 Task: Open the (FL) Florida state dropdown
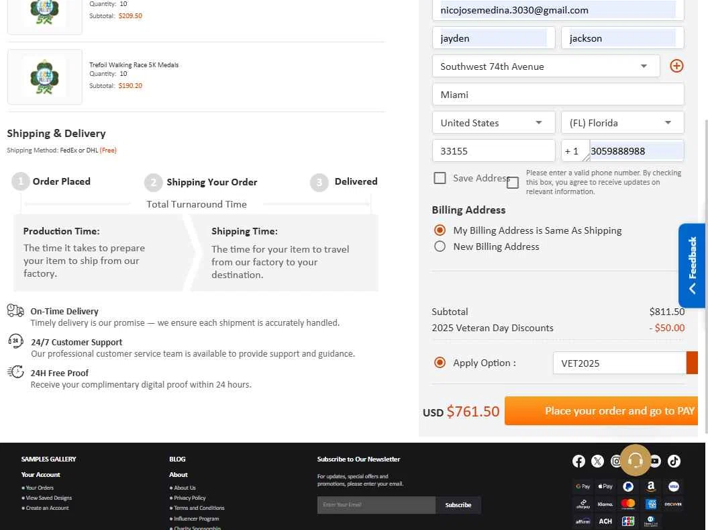coord(622,122)
